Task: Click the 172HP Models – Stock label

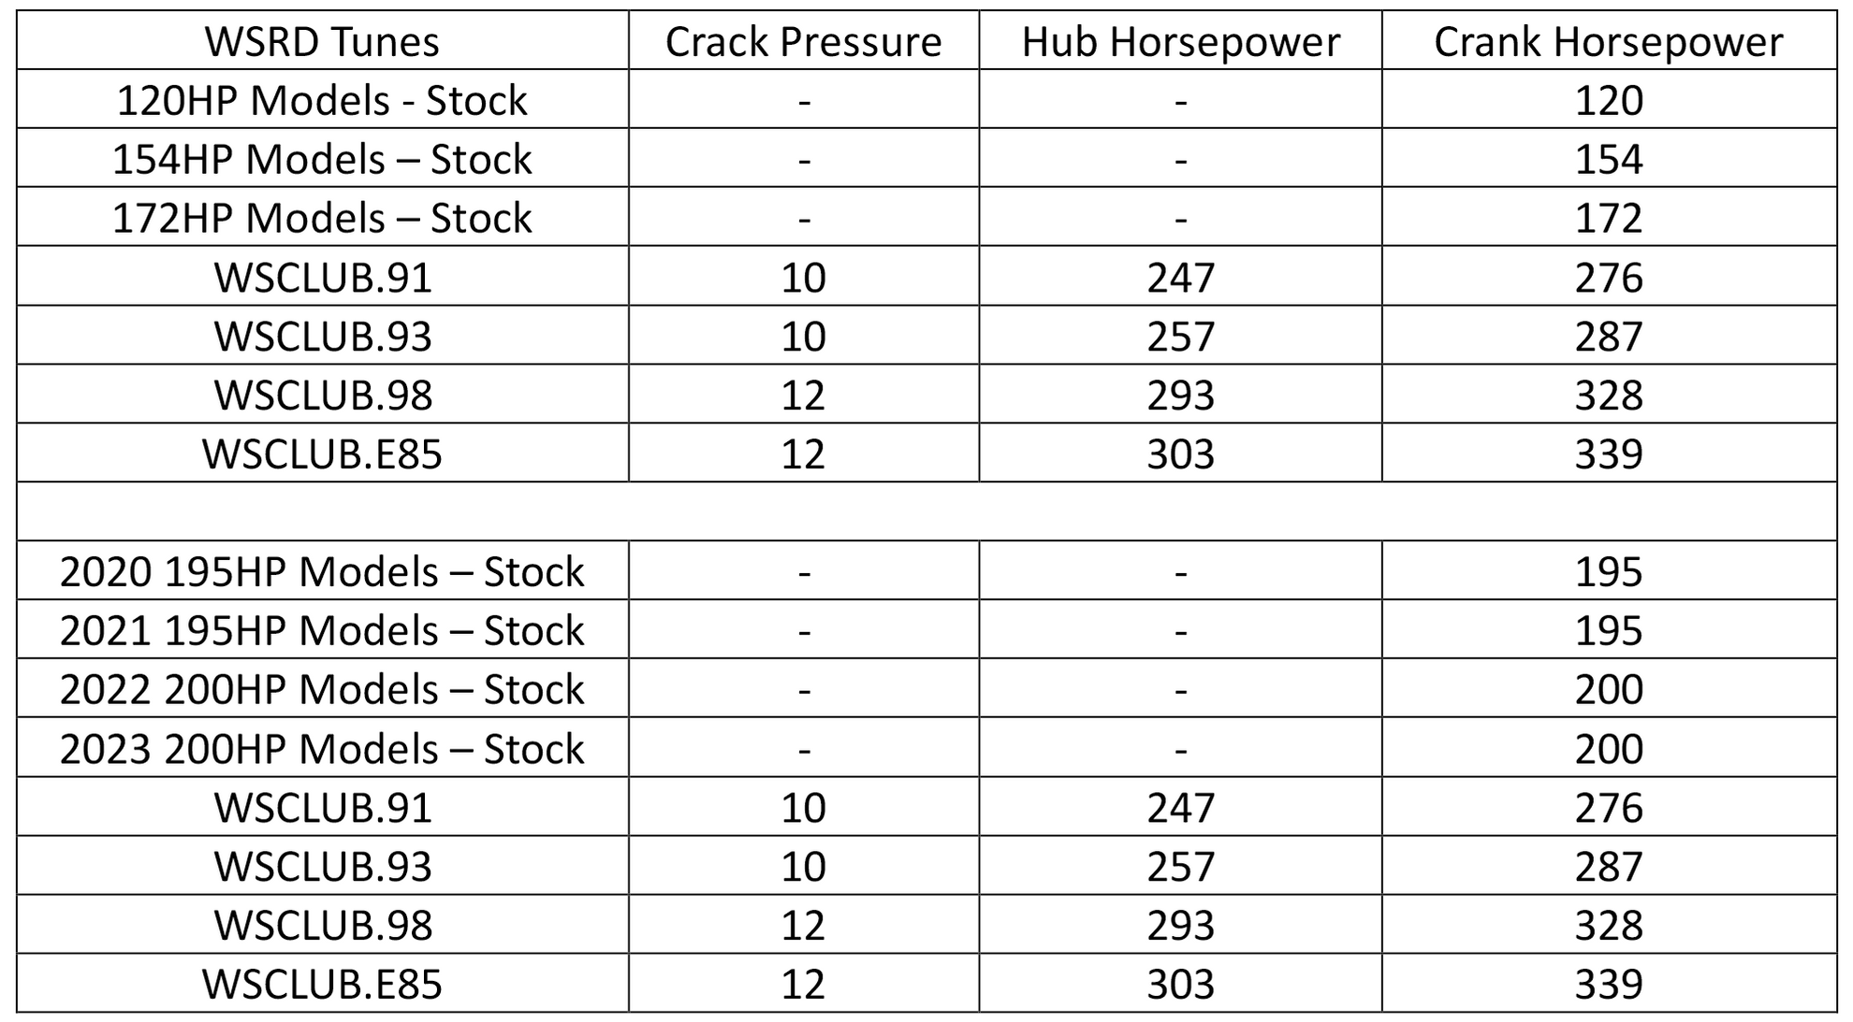Action: [322, 219]
